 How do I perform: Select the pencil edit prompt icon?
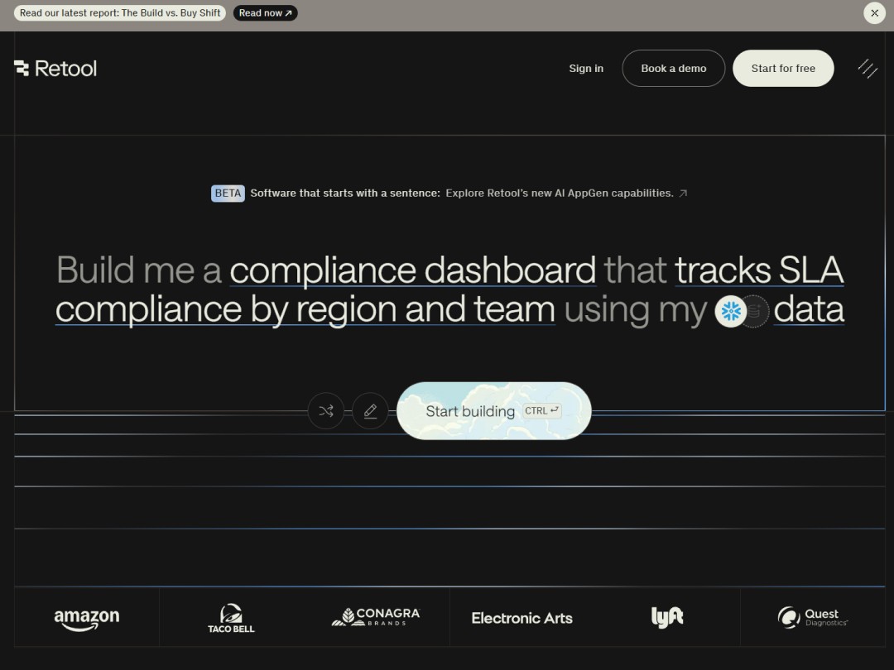click(x=370, y=411)
